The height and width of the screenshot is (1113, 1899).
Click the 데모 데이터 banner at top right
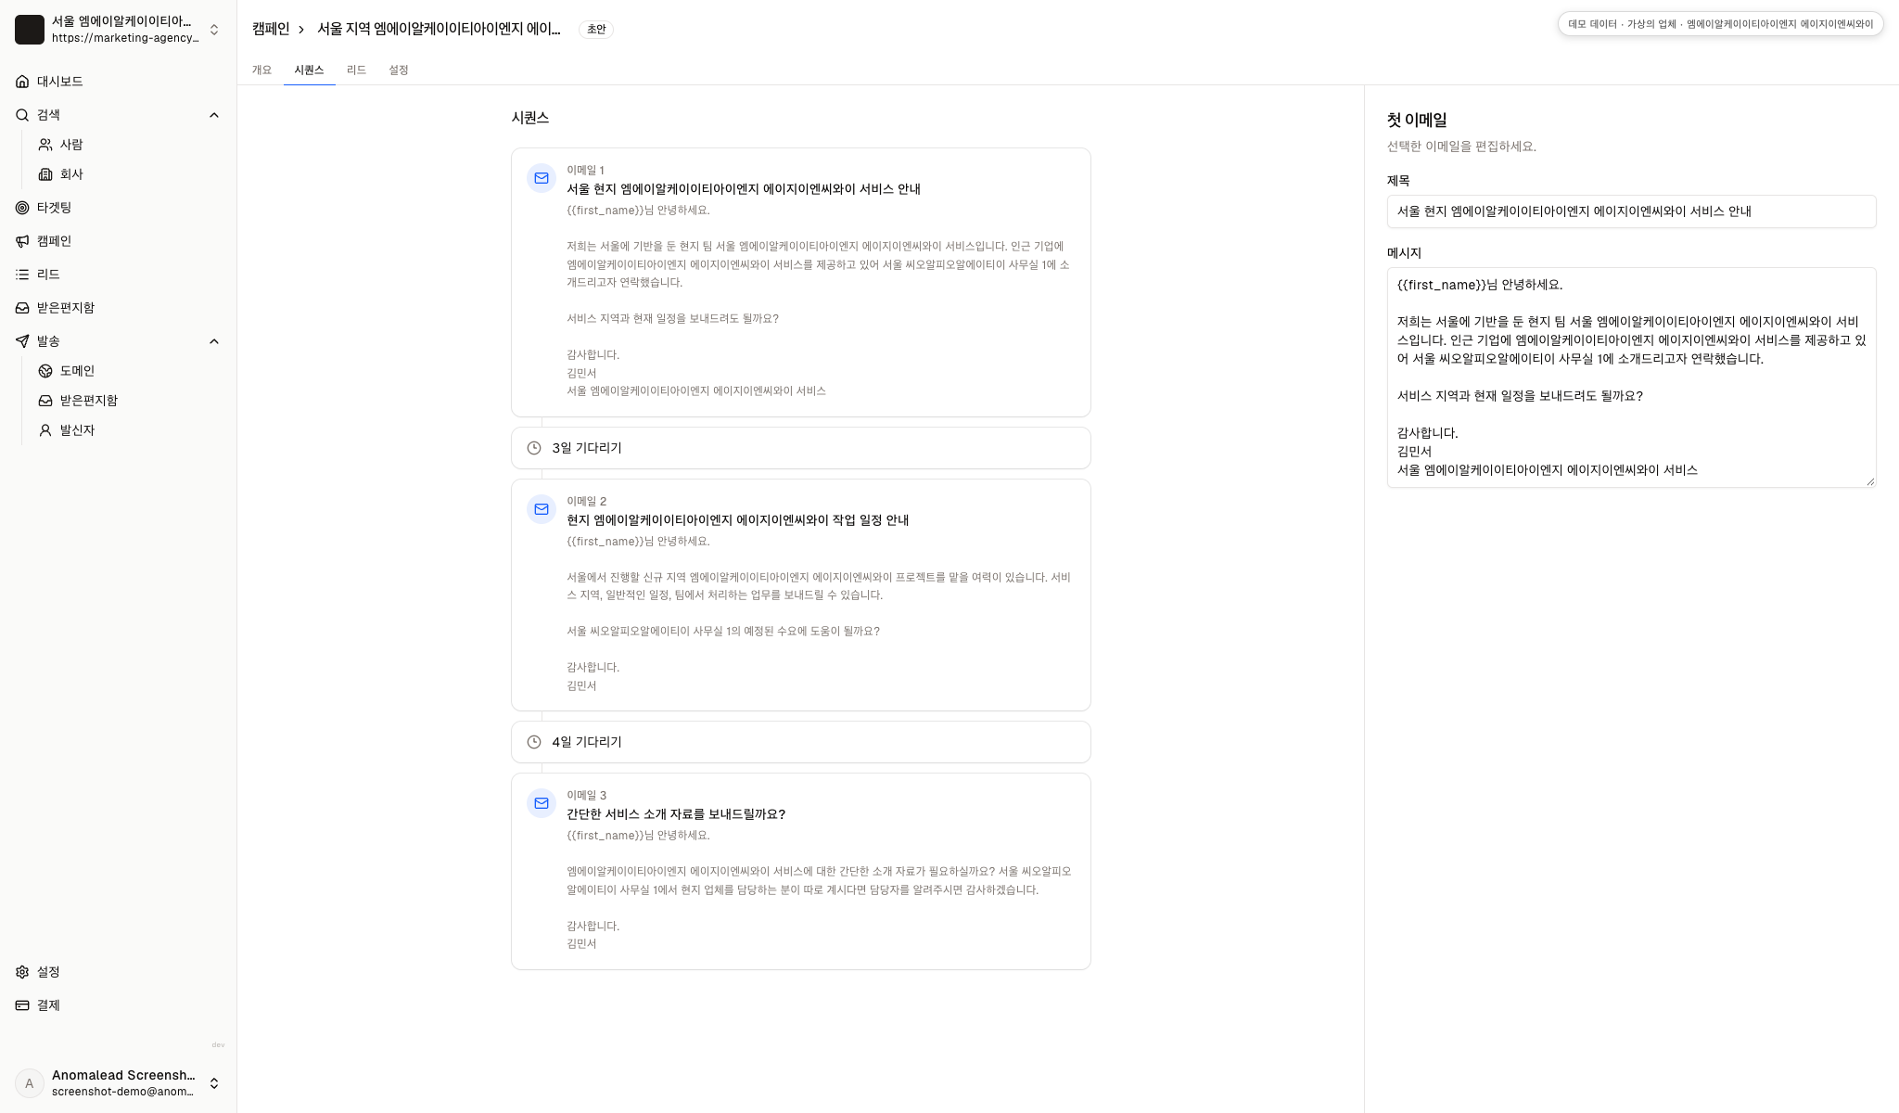pyautogui.click(x=1720, y=24)
